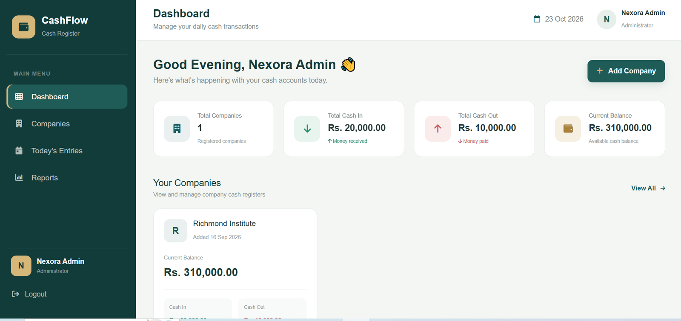Open the Companies menu item
Screen dimensions: 681x321
click(x=67, y=124)
